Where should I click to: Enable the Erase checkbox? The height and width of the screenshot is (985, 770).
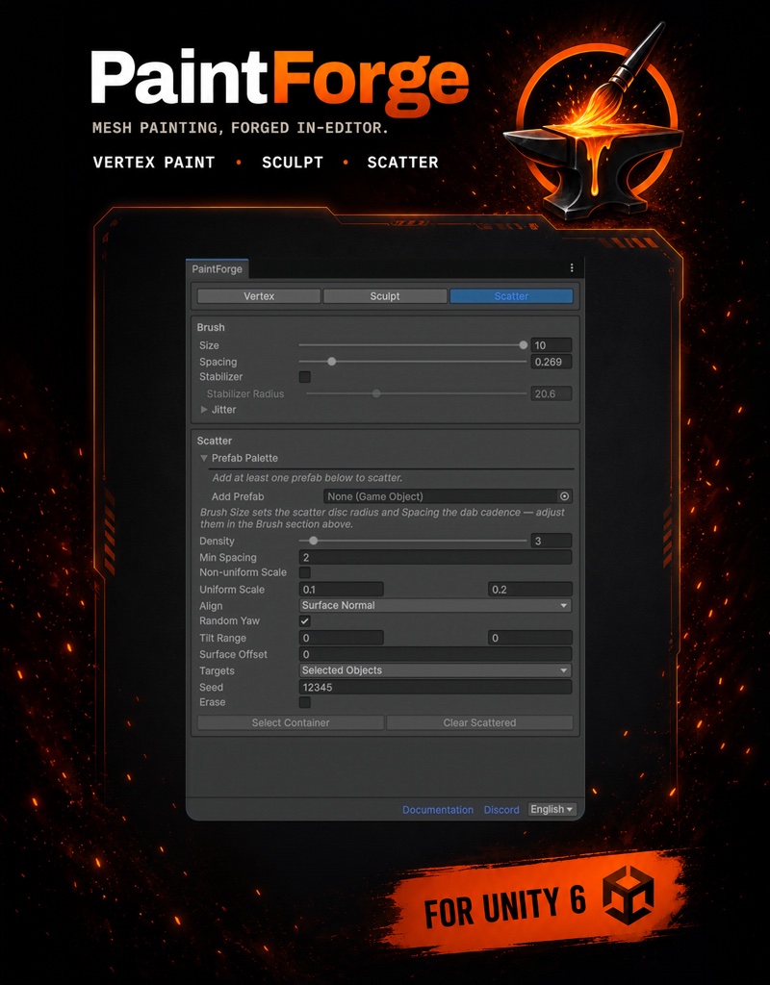305,702
